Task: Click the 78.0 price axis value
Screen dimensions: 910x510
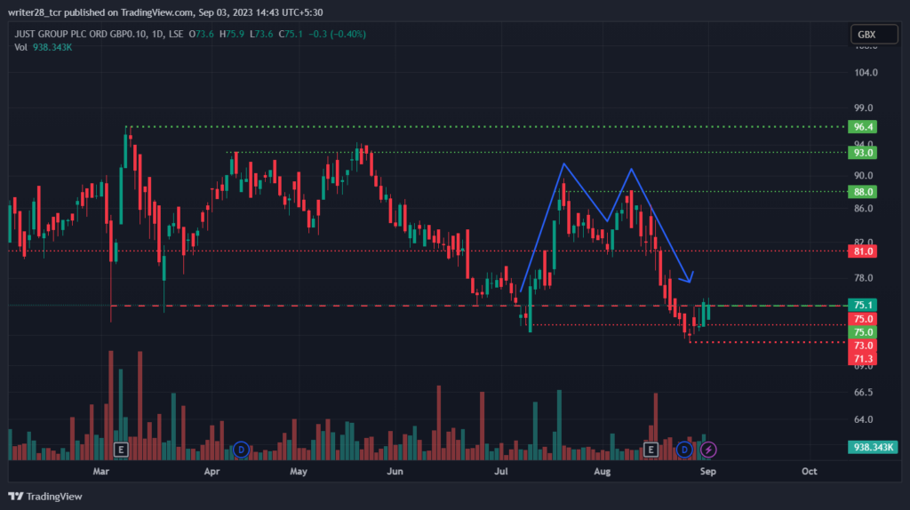Action: click(864, 278)
